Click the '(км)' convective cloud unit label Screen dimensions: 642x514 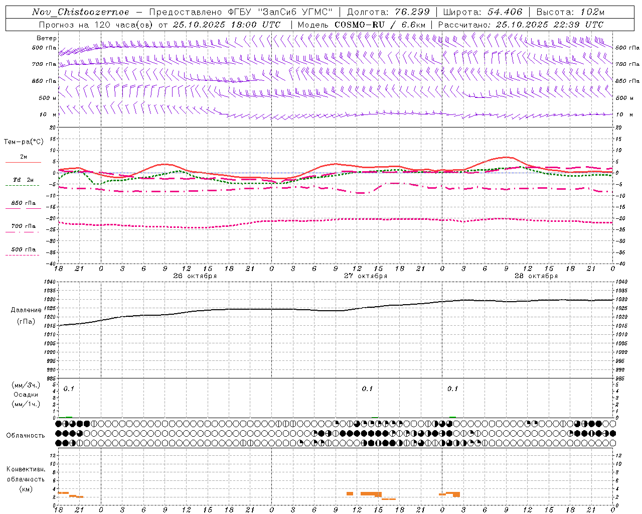26,489
